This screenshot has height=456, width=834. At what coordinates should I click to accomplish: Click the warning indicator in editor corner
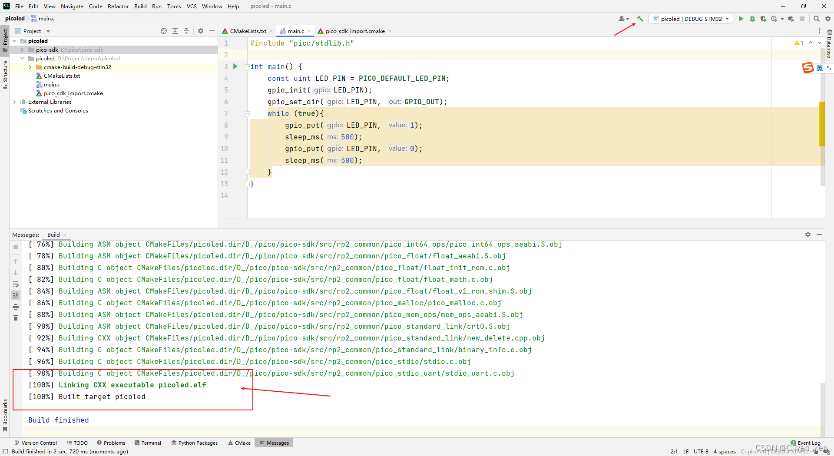coord(799,43)
